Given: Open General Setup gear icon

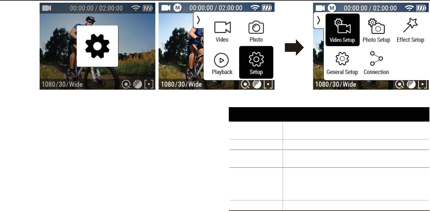Looking at the screenshot, I should [342, 63].
